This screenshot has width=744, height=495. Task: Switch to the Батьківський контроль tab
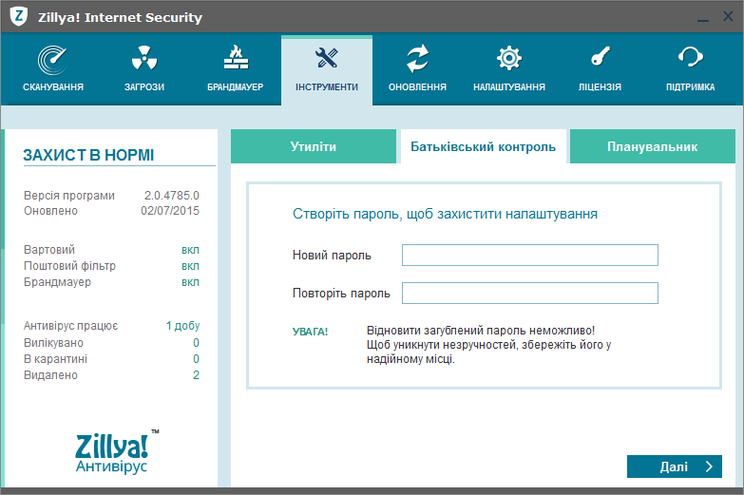tap(483, 146)
